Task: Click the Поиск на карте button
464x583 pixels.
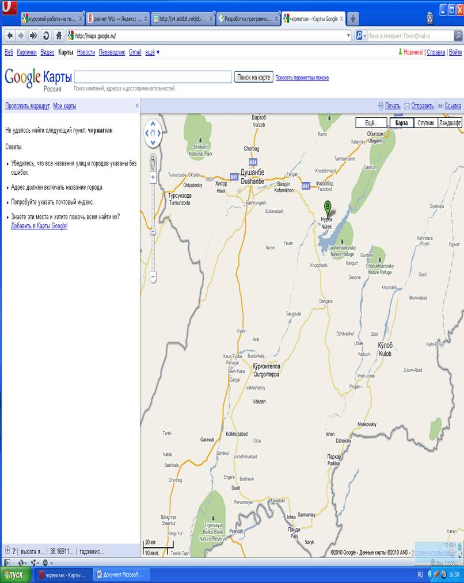Action: [253, 77]
